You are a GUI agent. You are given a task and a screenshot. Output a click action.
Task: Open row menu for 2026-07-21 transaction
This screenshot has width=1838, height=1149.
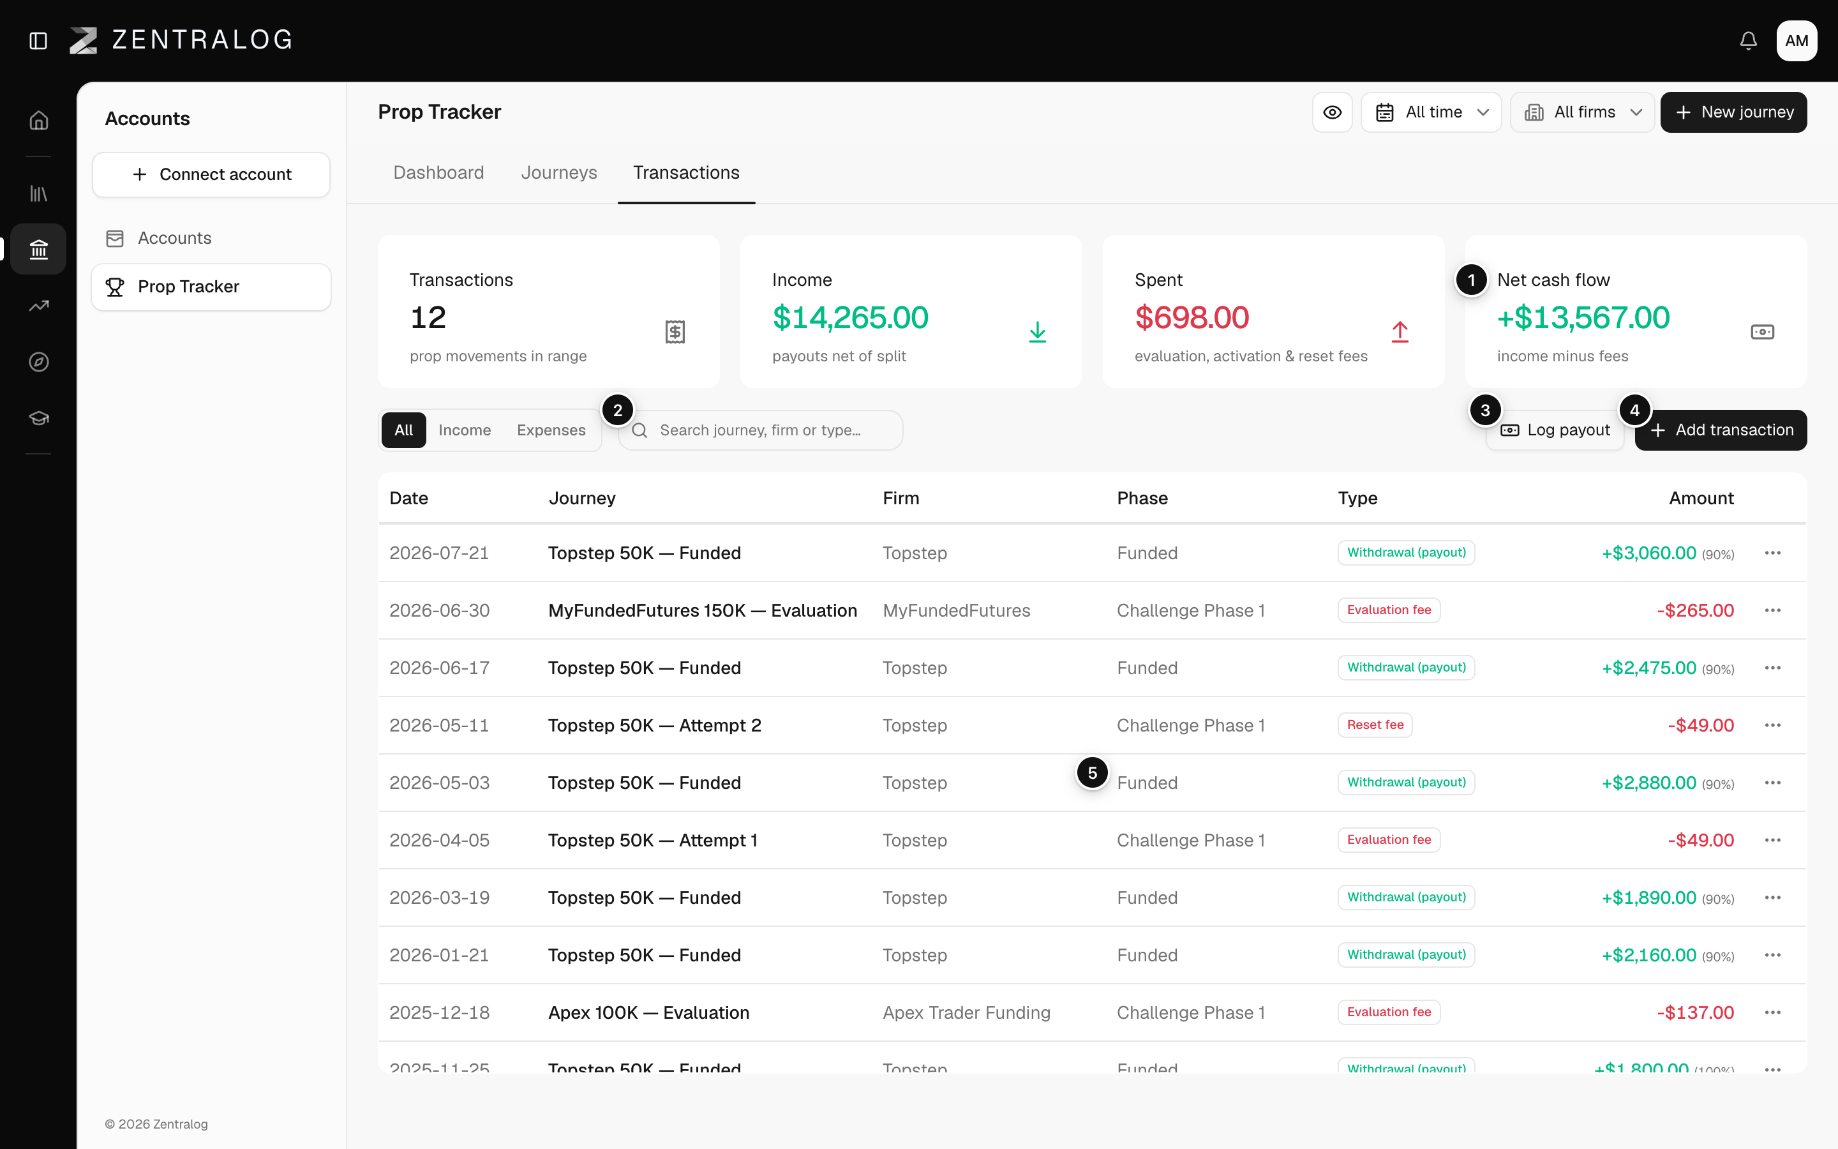point(1773,552)
